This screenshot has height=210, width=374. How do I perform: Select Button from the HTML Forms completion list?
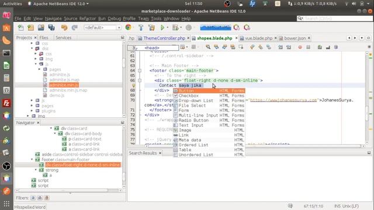pyautogui.click(x=209, y=91)
